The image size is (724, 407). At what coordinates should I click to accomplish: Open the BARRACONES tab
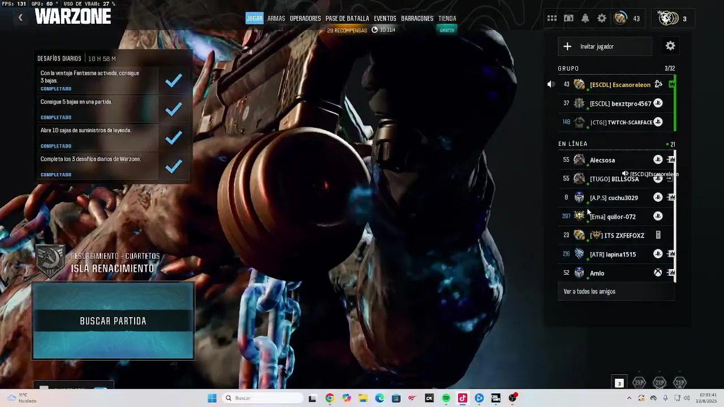tap(417, 19)
